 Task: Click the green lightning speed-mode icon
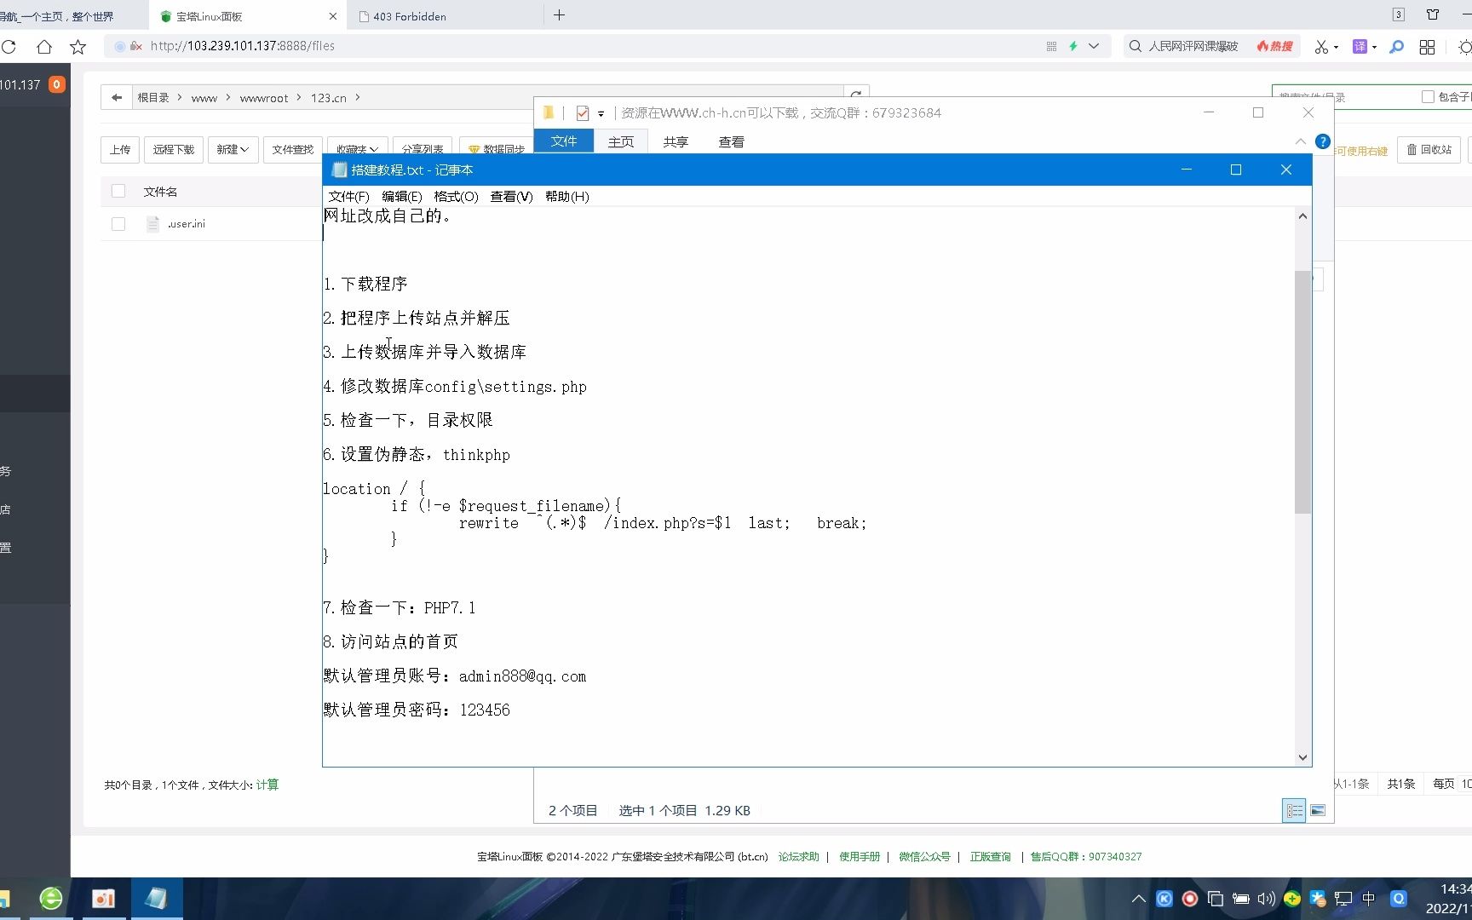tap(1073, 46)
